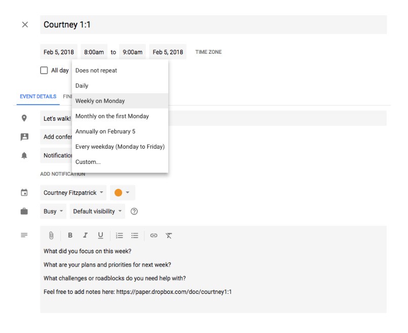Remove formatting from description text
This screenshot has height=333, width=408.
pos(169,236)
